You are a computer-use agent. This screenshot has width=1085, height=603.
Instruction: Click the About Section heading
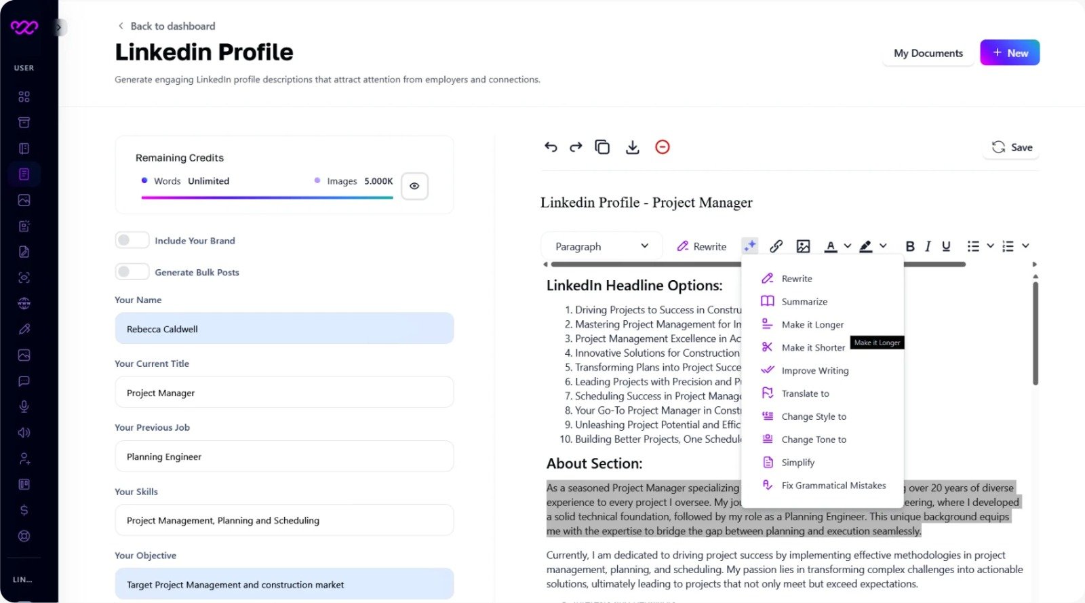click(595, 463)
